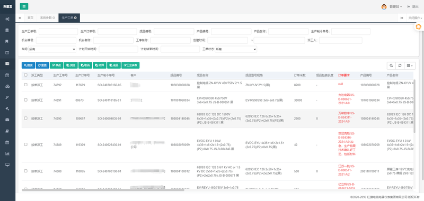The height and width of the screenshot is (201, 424).
Task: Focus the 派工人 input field
Action: point(340,41)
